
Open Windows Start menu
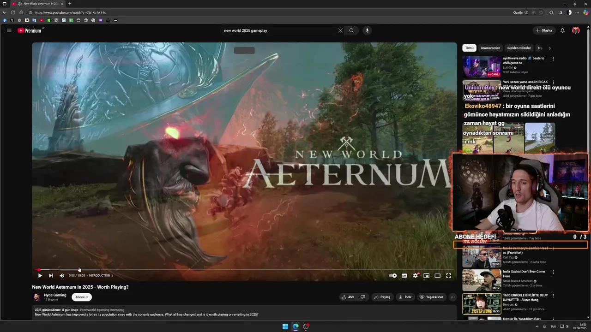(x=285, y=326)
